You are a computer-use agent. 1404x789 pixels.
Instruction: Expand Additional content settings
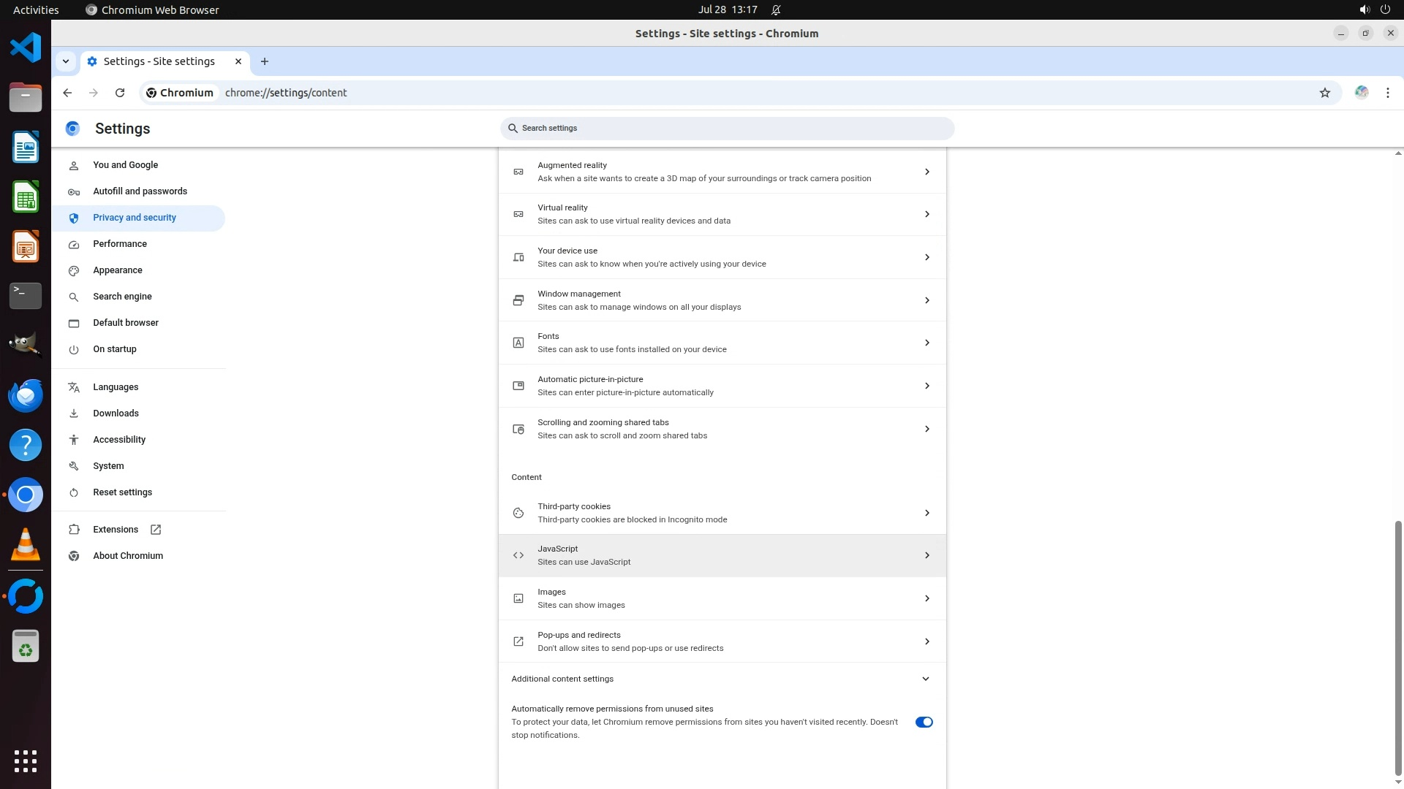point(925,679)
